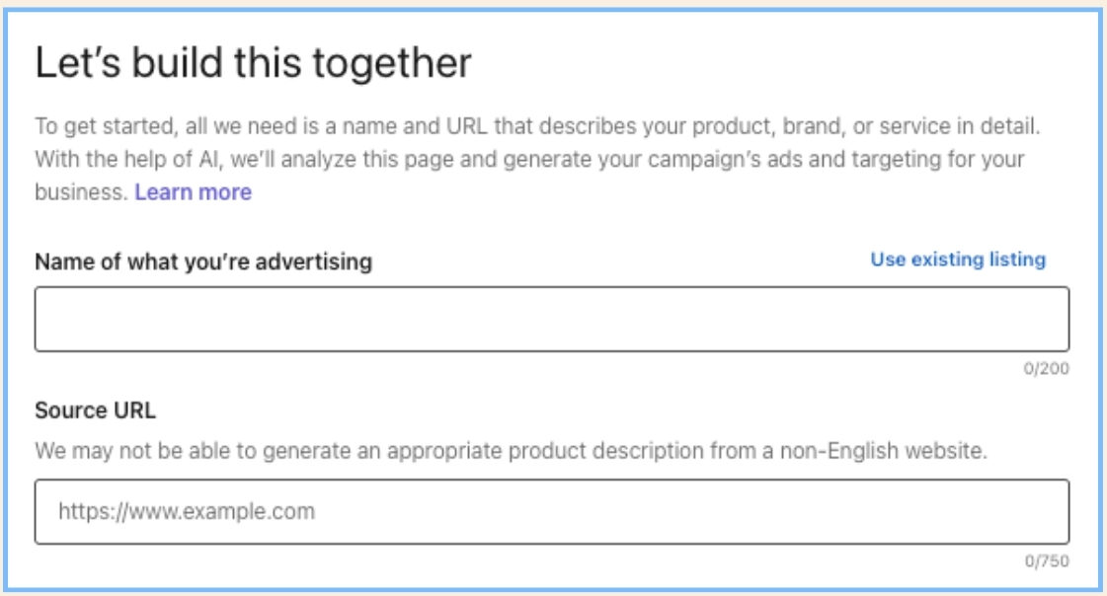The height and width of the screenshot is (596, 1107).
Task: Open the "Learn more" link
Action: coord(193,192)
